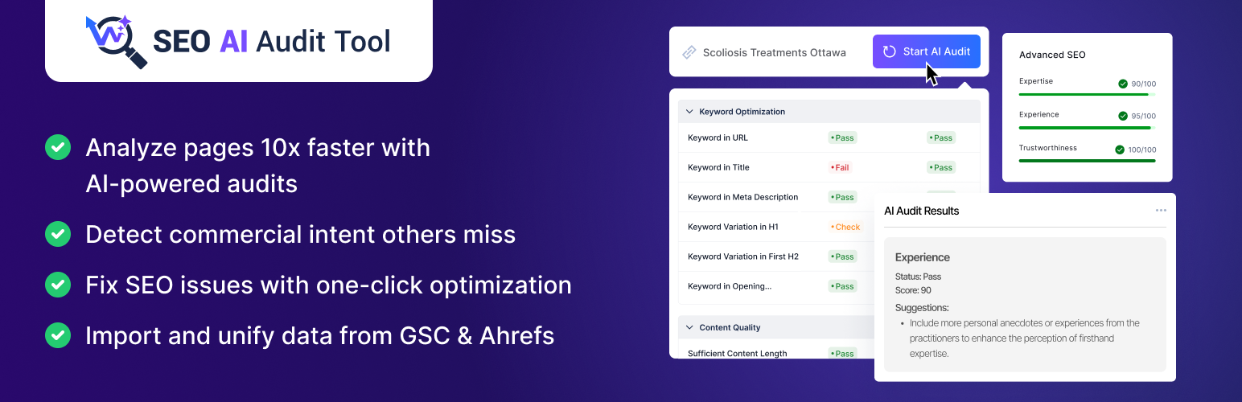The width and height of the screenshot is (1242, 402).
Task: Select the Keyword in URL row
Action: pyautogui.click(x=718, y=137)
